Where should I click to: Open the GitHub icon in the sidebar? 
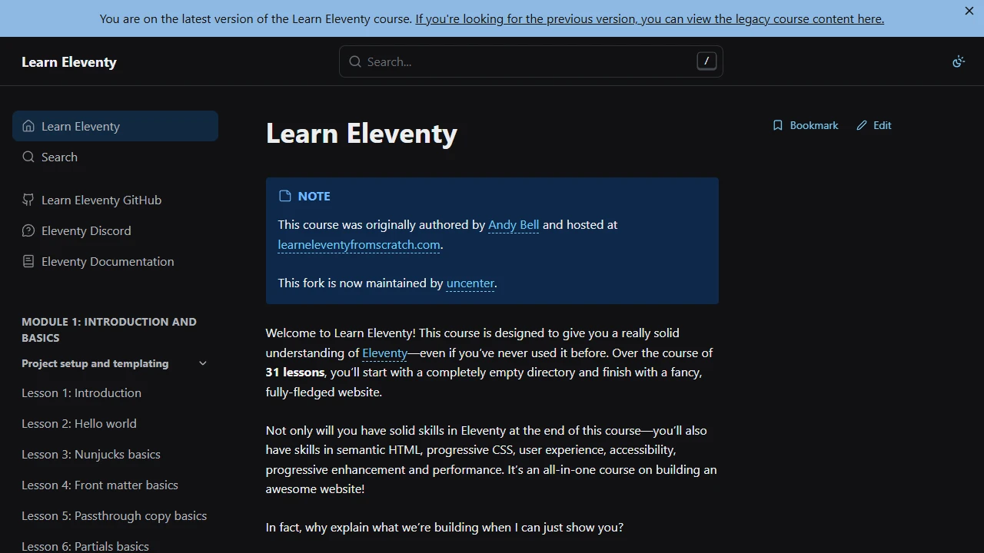point(28,200)
